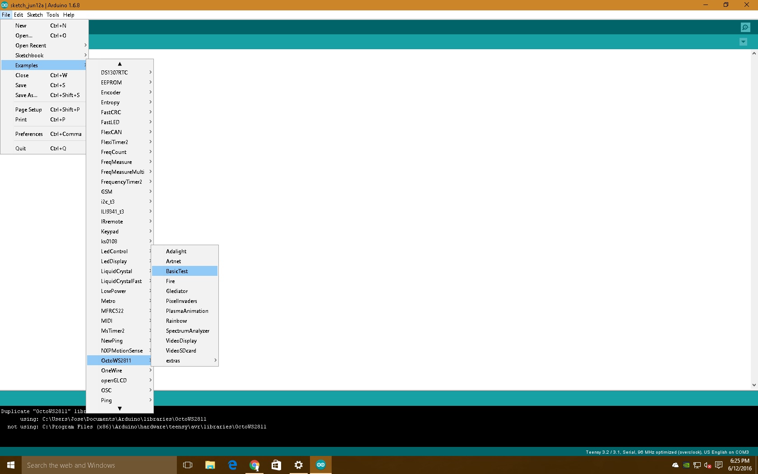Switch to Arduino taskbar icon

click(321, 465)
